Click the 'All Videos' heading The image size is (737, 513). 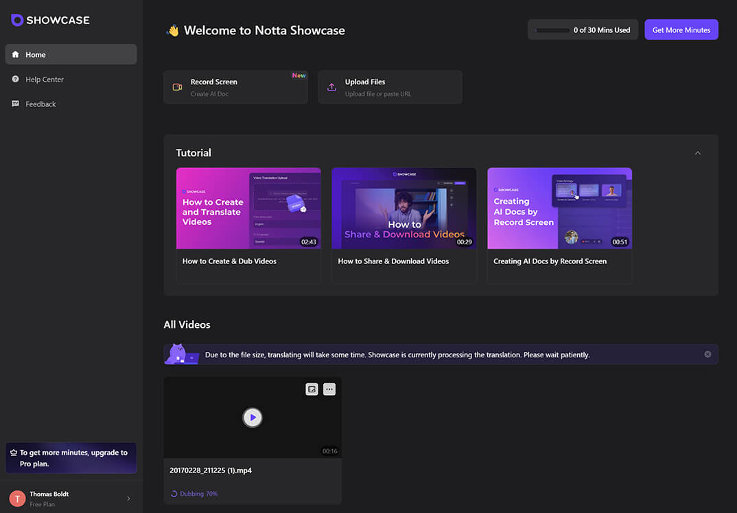[x=187, y=324]
